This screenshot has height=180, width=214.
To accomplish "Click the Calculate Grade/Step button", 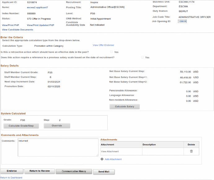I will [x=21, y=126].
